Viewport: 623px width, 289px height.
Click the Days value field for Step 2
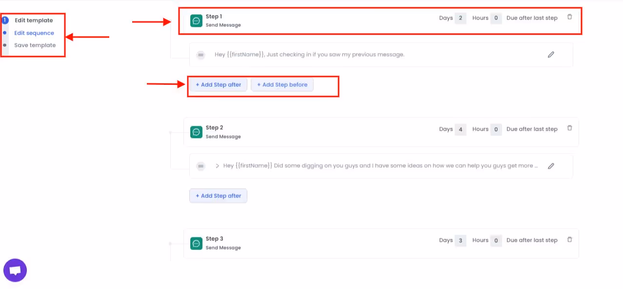461,129
